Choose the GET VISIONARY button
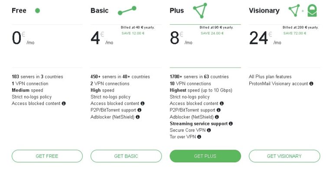Viewport: 333px width, 170px height. 284,156
